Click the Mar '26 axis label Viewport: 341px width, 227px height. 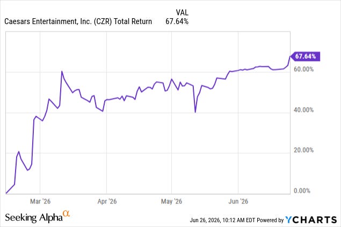[x=40, y=201]
